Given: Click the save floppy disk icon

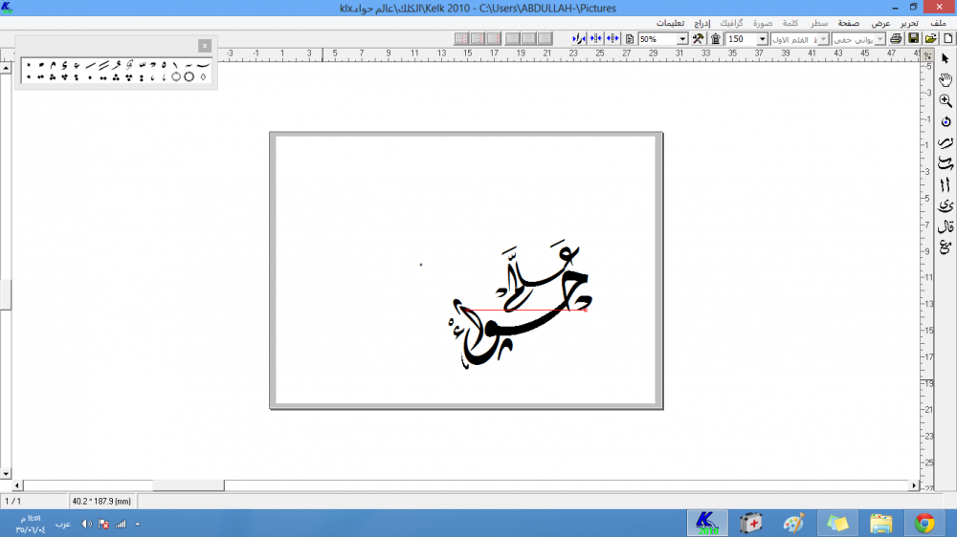Looking at the screenshot, I should (x=914, y=38).
